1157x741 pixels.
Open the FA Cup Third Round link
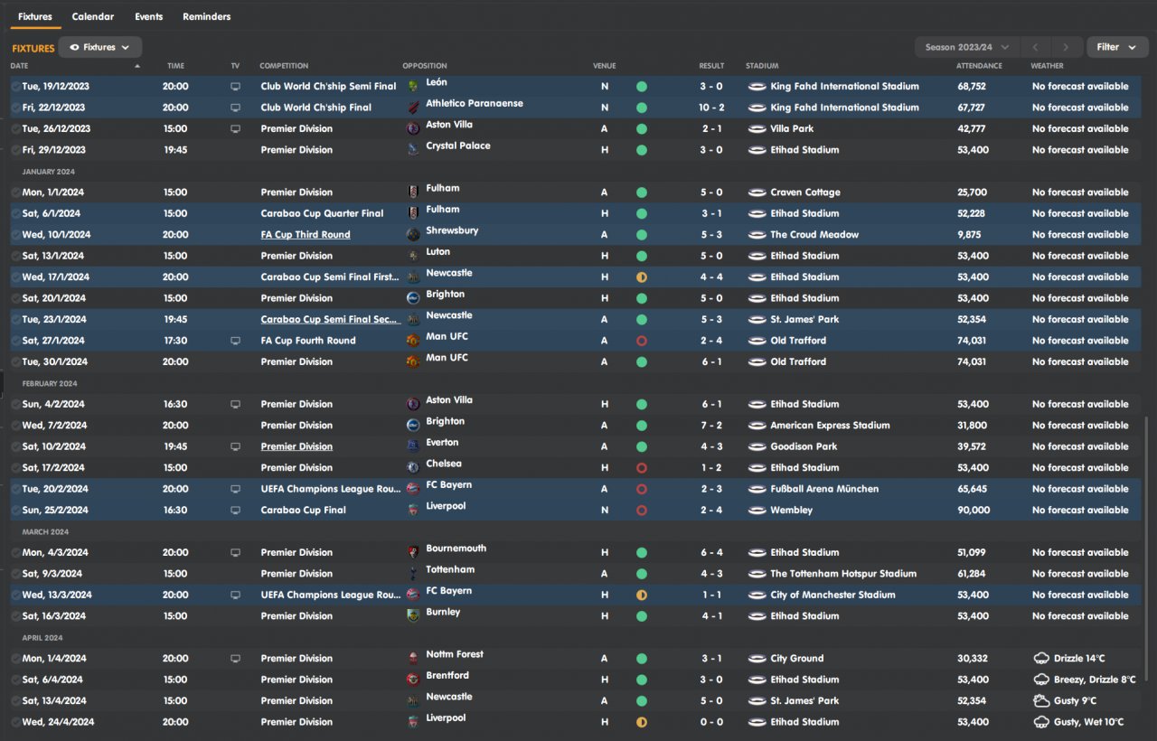tap(306, 235)
